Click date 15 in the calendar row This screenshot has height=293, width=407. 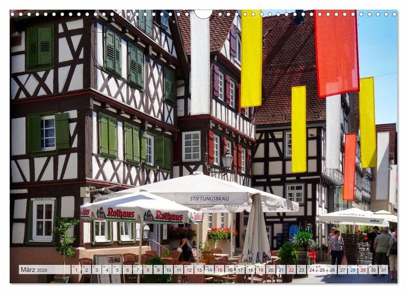[x=219, y=270]
